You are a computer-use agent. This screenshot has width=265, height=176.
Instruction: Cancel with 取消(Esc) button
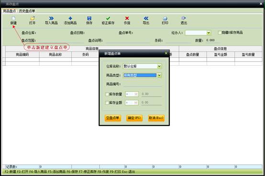tap(156, 118)
